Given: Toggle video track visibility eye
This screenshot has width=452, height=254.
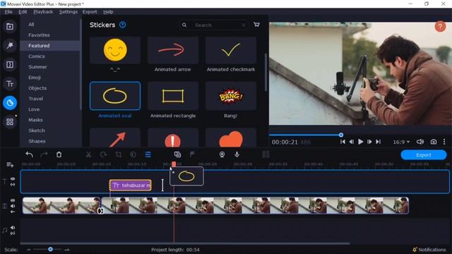Looking at the screenshot, I should point(13,200).
